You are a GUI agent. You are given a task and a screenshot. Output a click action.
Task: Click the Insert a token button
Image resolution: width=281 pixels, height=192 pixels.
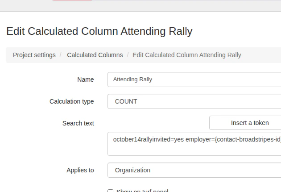(x=245, y=123)
